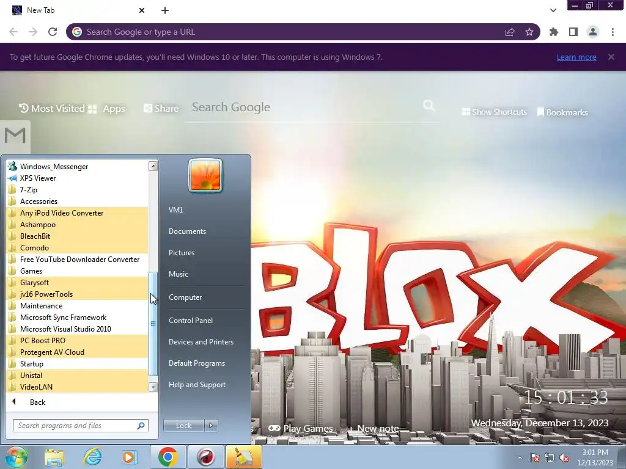Image resolution: width=626 pixels, height=469 pixels.
Task: Open Windows Media Player from the taskbar
Action: (129, 457)
